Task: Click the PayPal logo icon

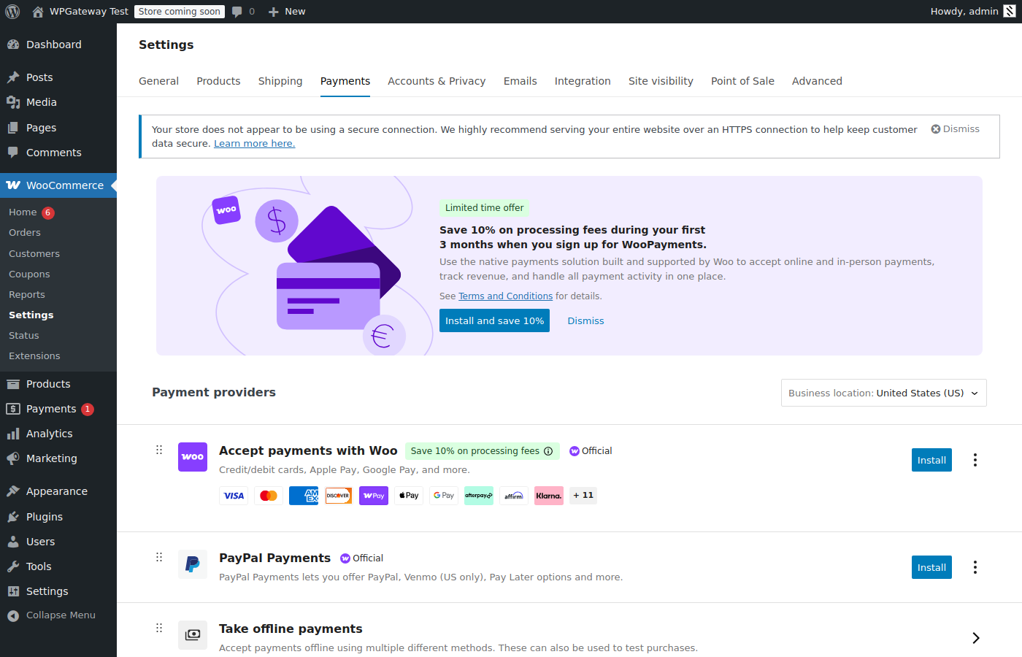Action: pos(193,564)
